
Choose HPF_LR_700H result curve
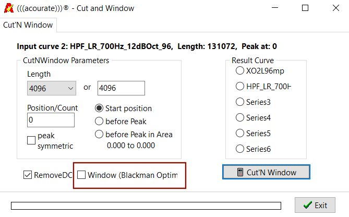tap(240, 86)
